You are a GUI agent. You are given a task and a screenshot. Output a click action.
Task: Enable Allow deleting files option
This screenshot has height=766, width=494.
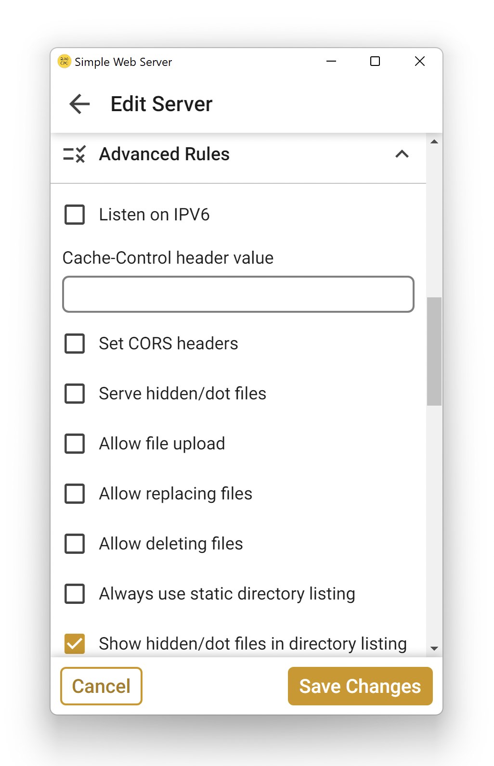pyautogui.click(x=75, y=544)
